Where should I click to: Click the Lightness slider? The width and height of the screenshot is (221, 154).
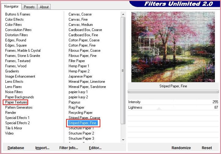(x=173, y=107)
